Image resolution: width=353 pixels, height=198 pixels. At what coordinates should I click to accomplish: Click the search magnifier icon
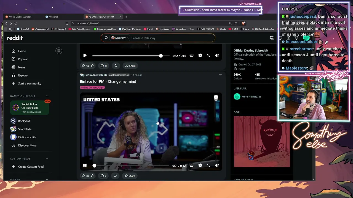click(106, 38)
